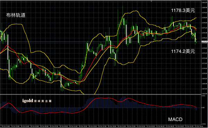Select the 20 Oct 13:00 time axis label

click(83, 126)
